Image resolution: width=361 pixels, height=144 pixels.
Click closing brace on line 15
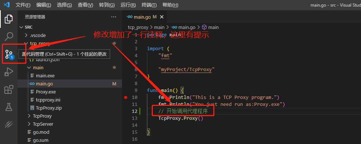[x=148, y=132]
